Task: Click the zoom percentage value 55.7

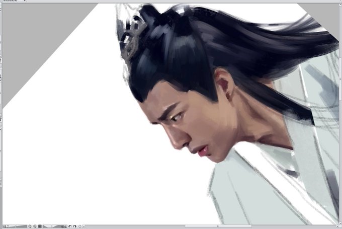Action: pos(6,226)
